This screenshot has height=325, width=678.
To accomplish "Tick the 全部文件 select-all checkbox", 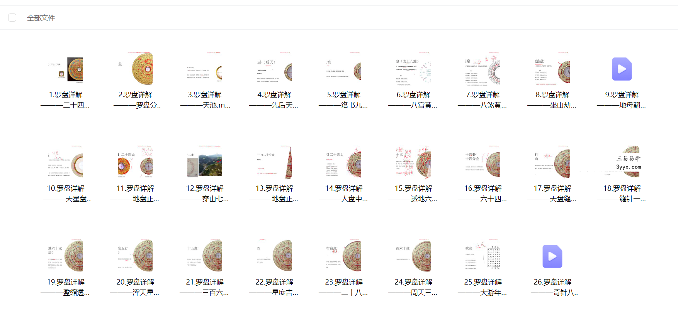I will click(12, 18).
